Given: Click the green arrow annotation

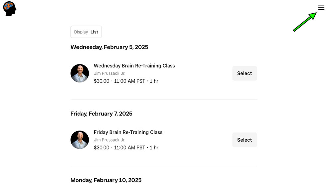Looking at the screenshot, I should (305, 22).
